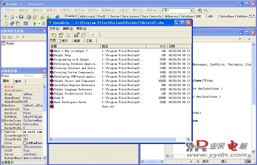Click the View Form toolbar icon

(x=12, y=24)
